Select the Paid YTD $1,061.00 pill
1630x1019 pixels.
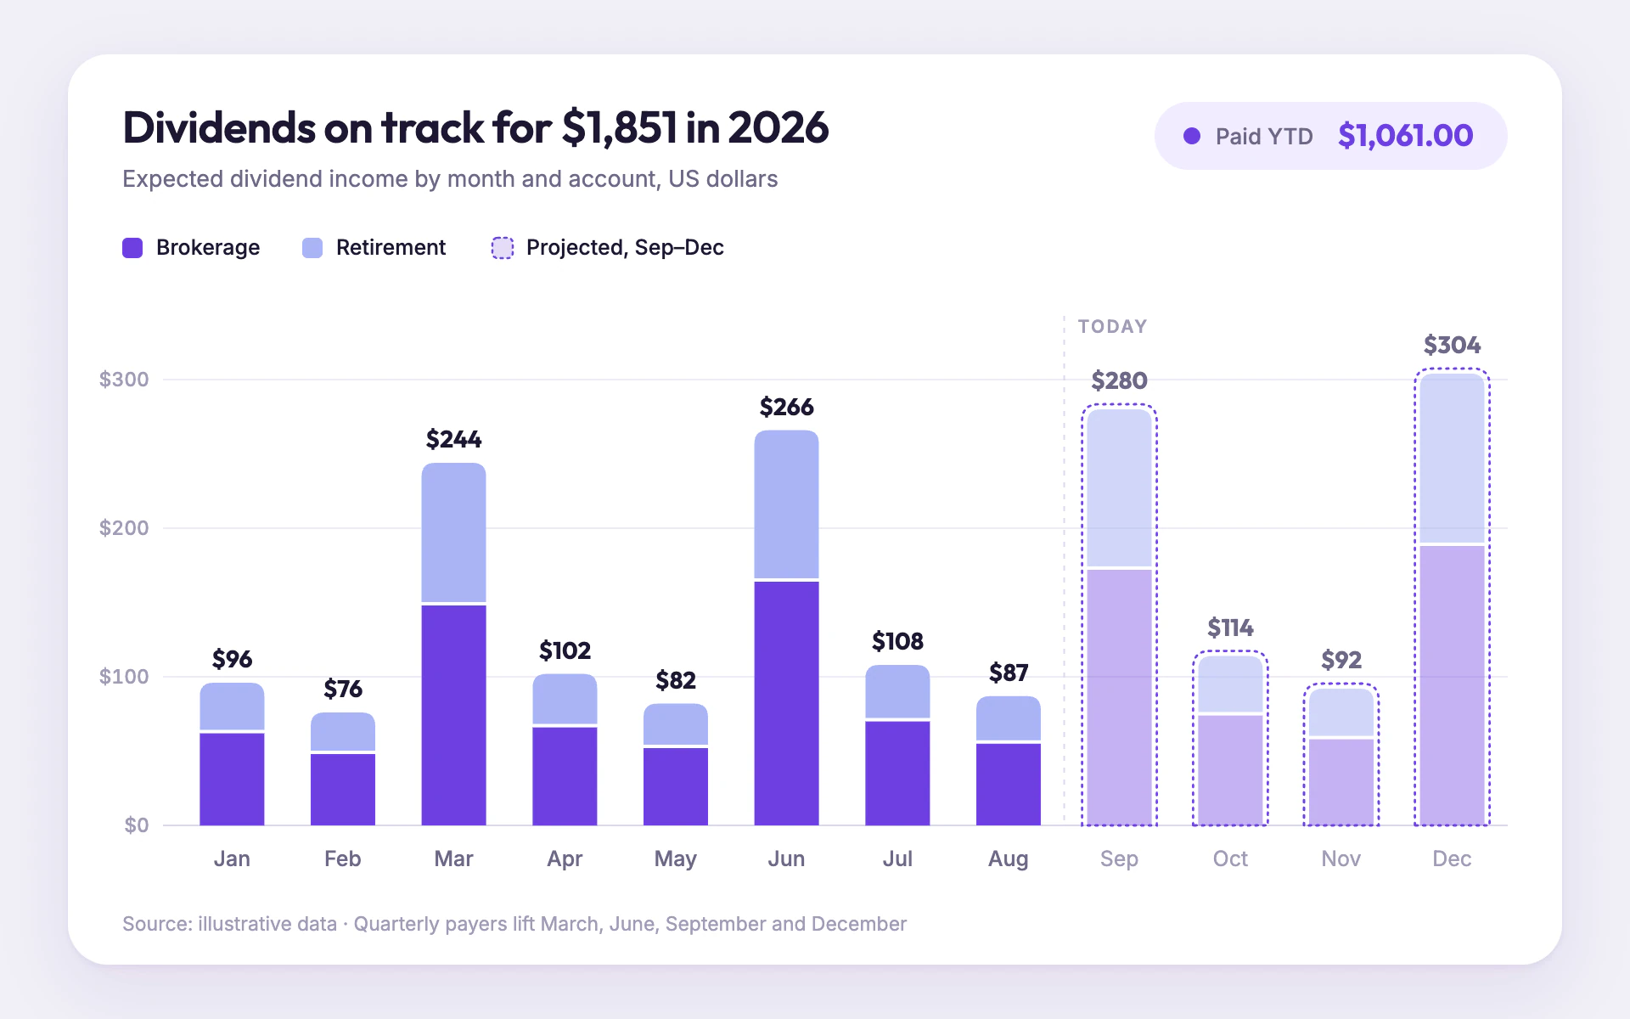pos(1330,136)
